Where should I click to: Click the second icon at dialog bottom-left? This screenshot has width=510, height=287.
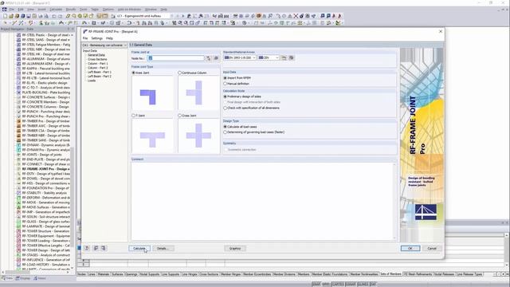point(96,248)
